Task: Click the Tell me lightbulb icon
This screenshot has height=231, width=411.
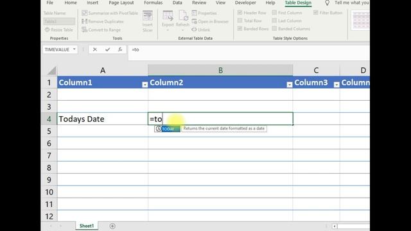Action: [x=327, y=3]
